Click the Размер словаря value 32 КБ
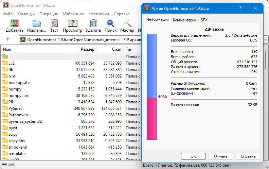This screenshot has height=169, width=269. point(253,105)
